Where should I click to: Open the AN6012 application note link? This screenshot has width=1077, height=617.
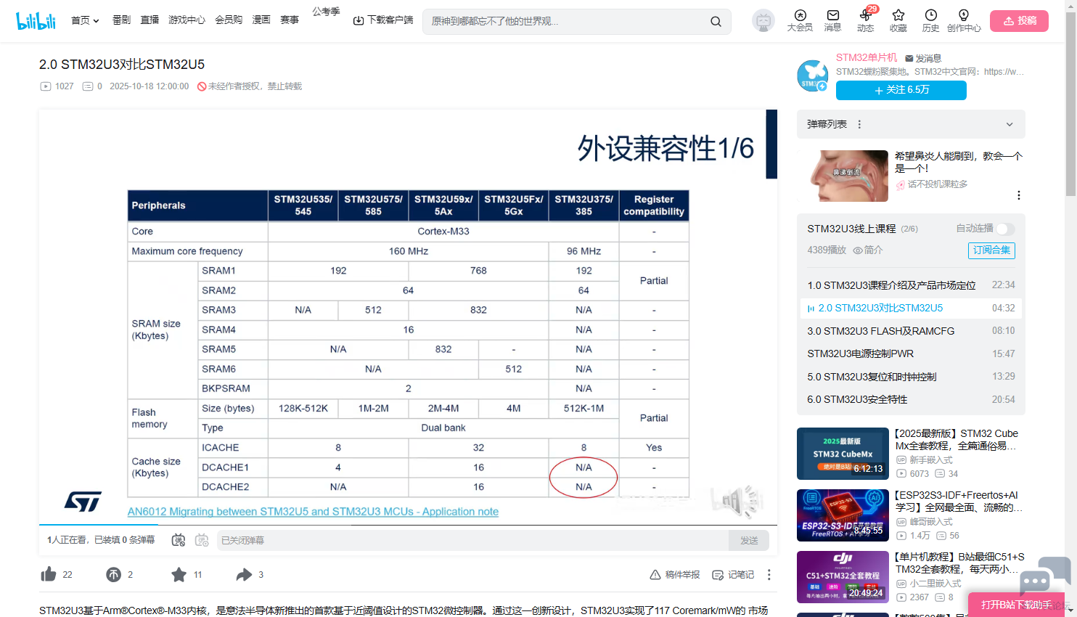(x=313, y=512)
